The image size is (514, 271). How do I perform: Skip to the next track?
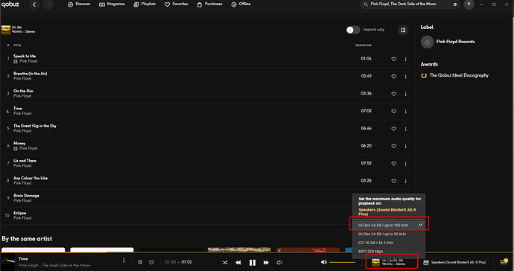[266, 263]
